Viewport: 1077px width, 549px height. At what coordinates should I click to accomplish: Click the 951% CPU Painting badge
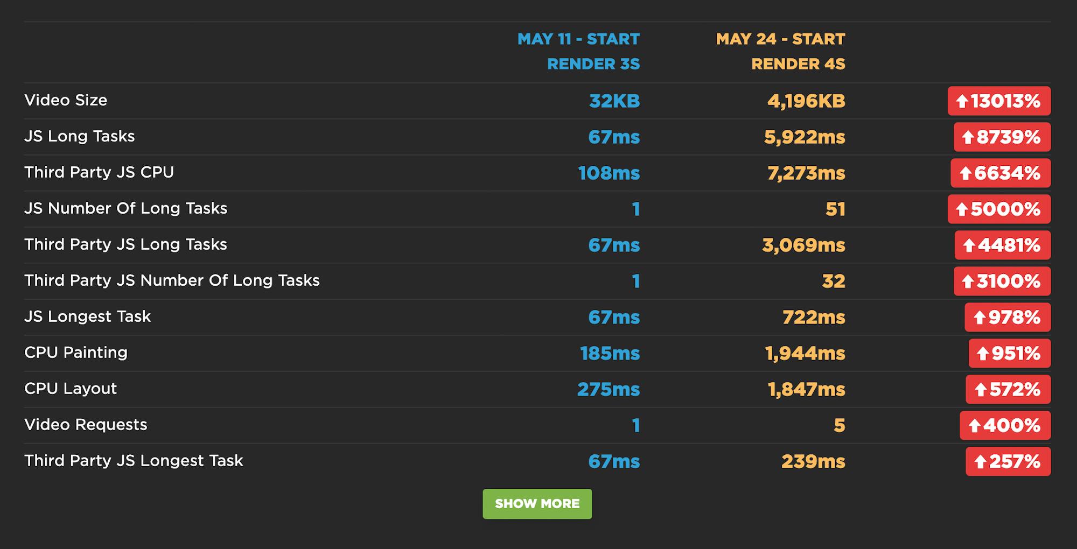pos(1009,354)
